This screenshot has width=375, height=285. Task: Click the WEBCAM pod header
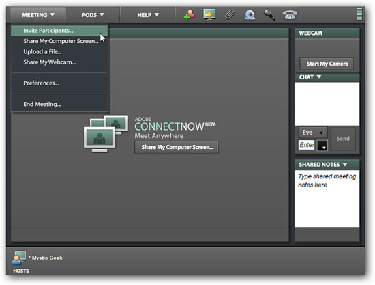[x=327, y=33]
